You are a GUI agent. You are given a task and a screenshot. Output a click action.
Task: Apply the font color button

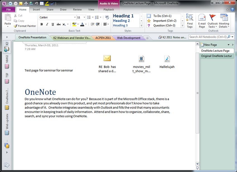click(x=82, y=24)
